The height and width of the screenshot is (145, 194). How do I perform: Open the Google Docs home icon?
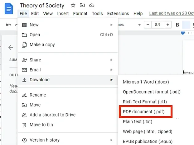tap(9, 9)
